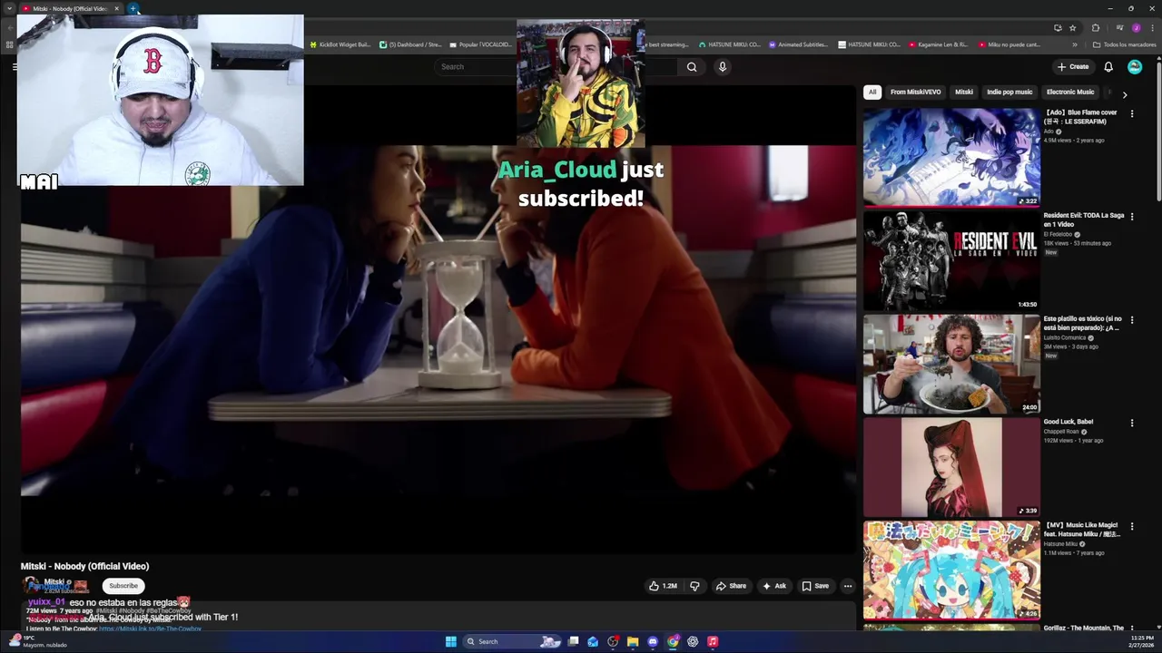Open the weather widget showing Mayorm. nublado
Image resolution: width=1162 pixels, height=653 pixels.
(38, 641)
